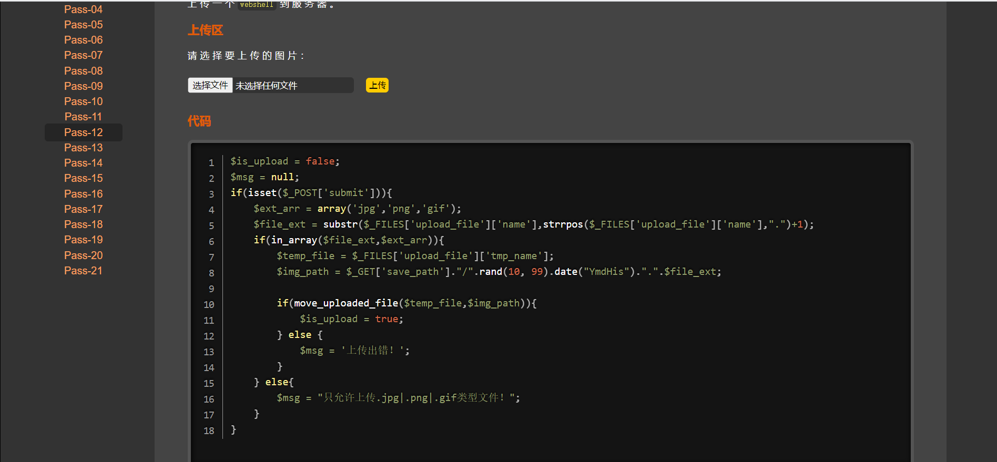Click the 选择文件 choose file button

(x=210, y=85)
